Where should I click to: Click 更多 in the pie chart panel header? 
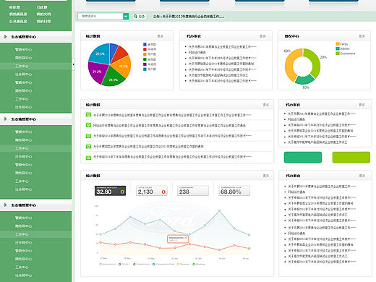[x=161, y=36]
